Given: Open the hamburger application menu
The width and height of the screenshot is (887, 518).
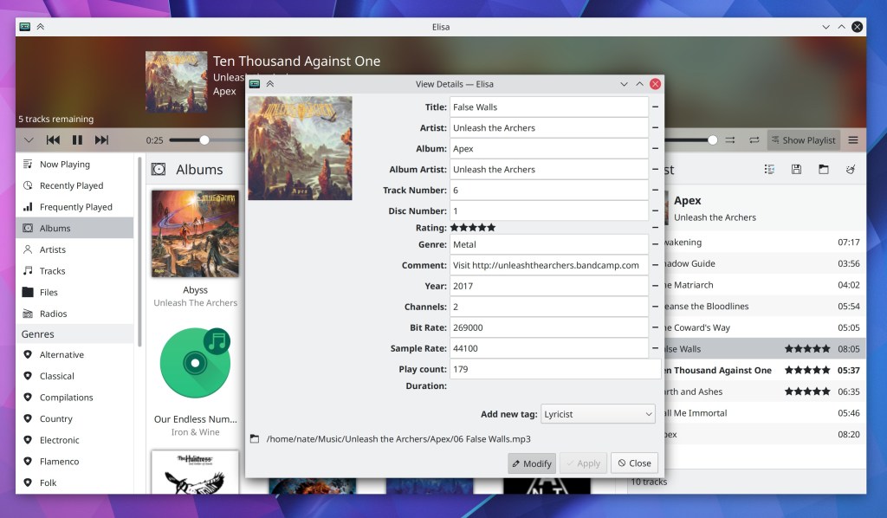Looking at the screenshot, I should (x=853, y=140).
